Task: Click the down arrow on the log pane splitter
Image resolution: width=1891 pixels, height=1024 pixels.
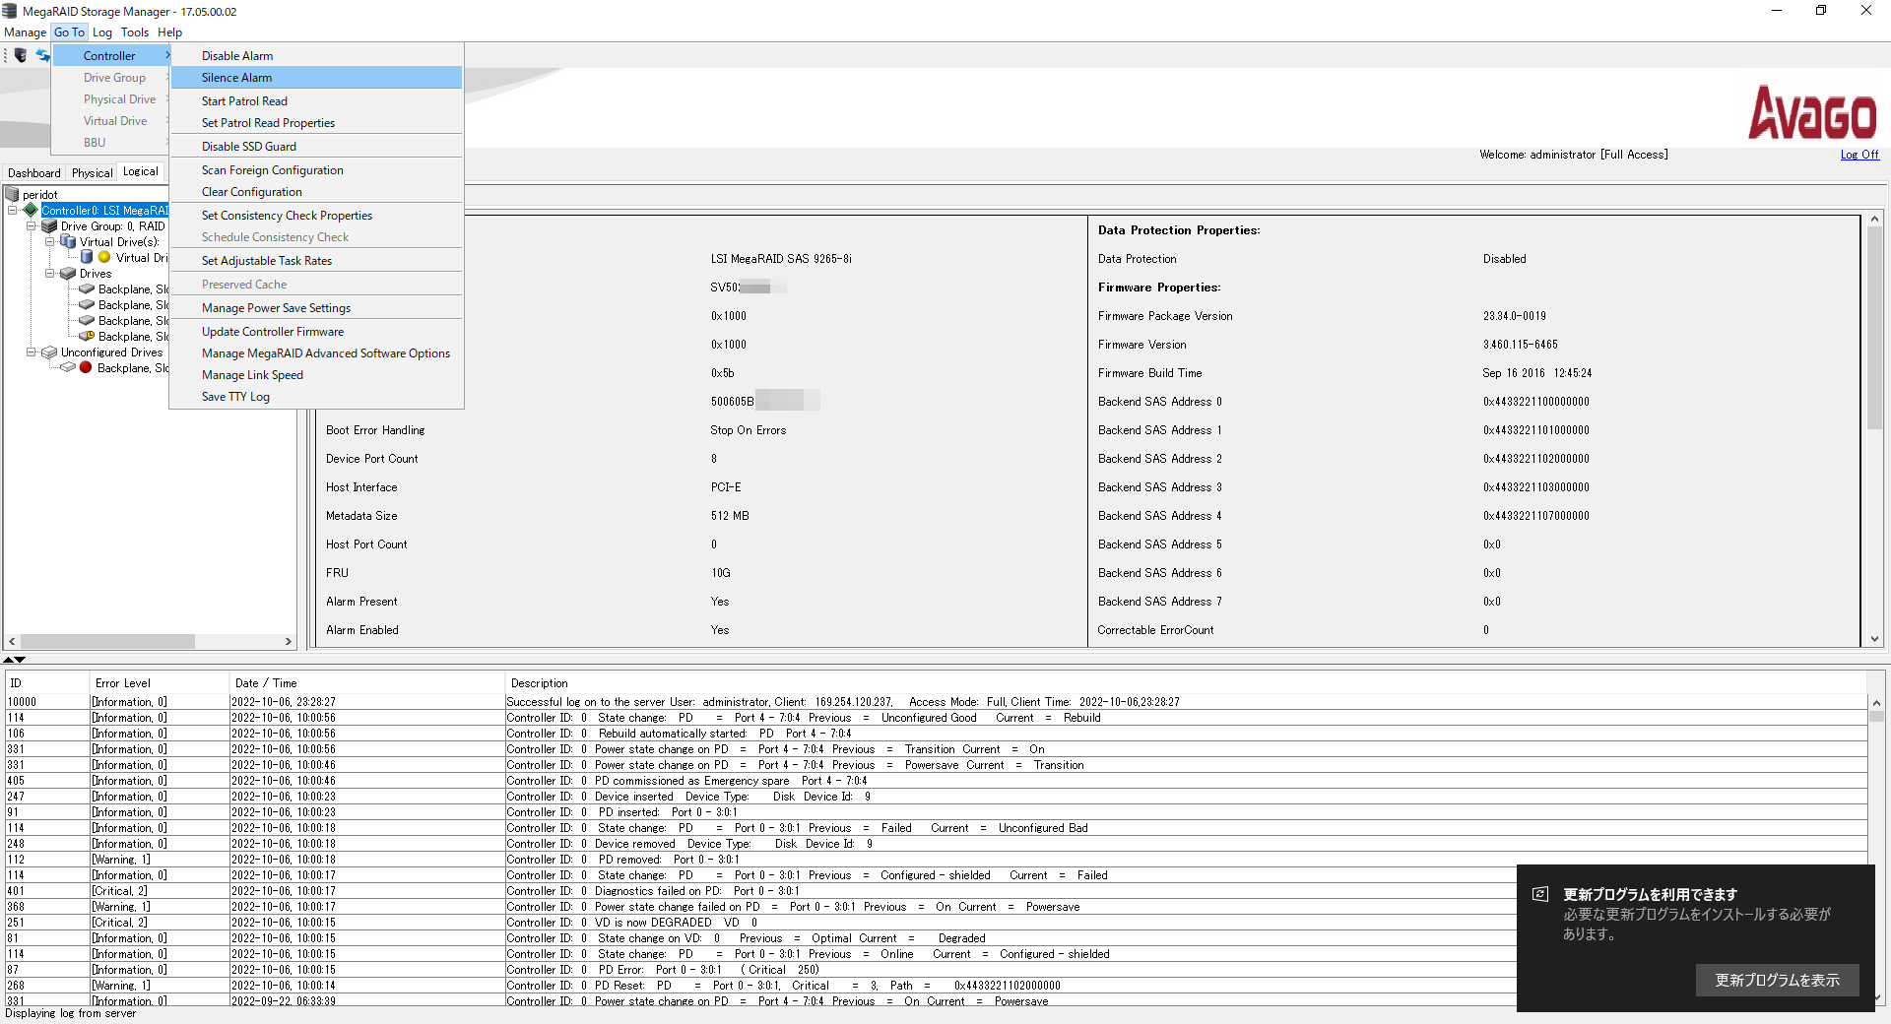Action: [20, 660]
